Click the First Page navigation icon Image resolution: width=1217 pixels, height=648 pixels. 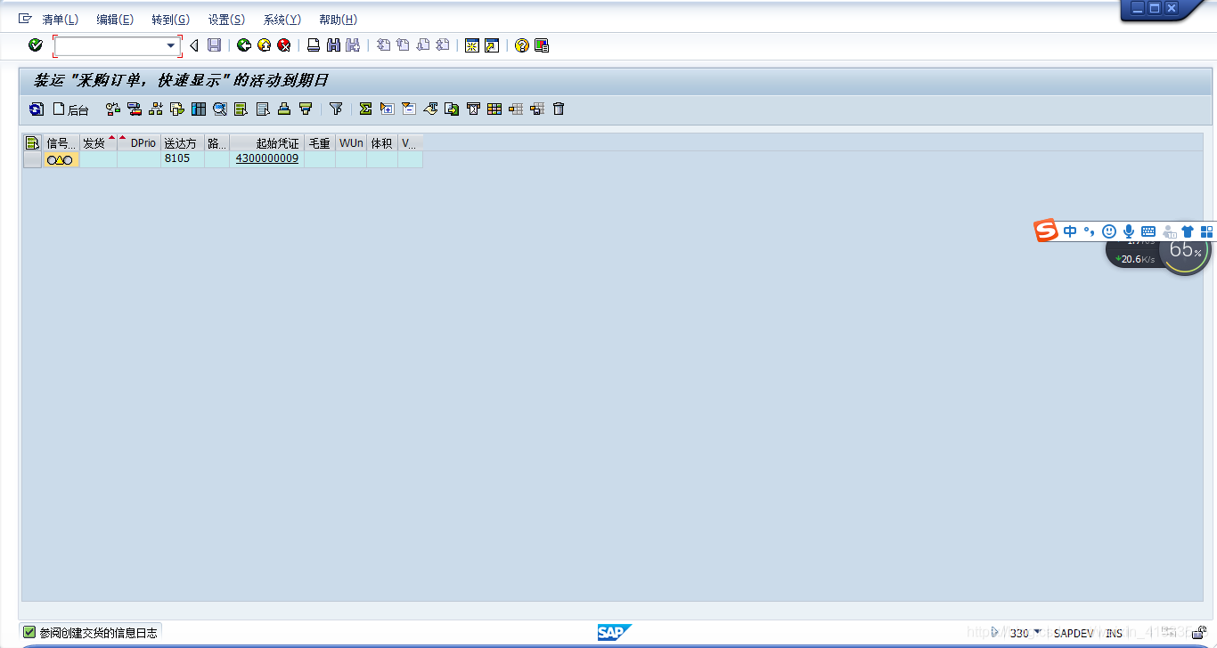[384, 45]
